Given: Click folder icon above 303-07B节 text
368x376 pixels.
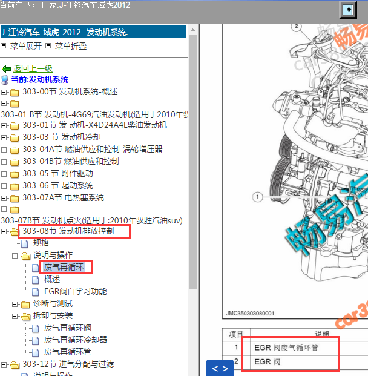Looking at the screenshot, I should 15,210.
